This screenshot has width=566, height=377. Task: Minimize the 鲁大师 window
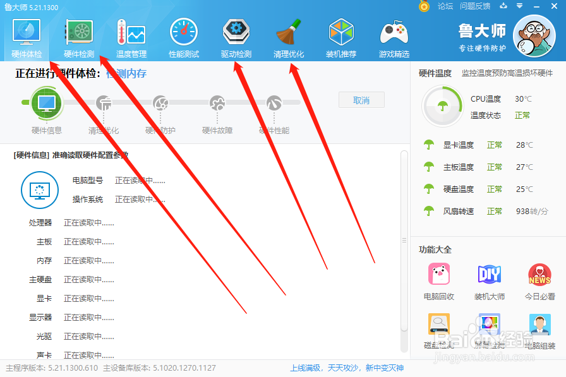pos(537,6)
